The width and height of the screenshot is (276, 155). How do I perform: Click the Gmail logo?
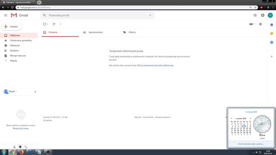tap(19, 15)
